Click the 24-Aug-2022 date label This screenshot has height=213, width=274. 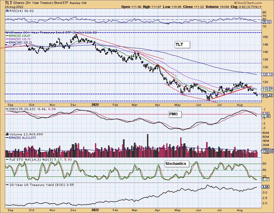pyautogui.click(x=14, y=7)
